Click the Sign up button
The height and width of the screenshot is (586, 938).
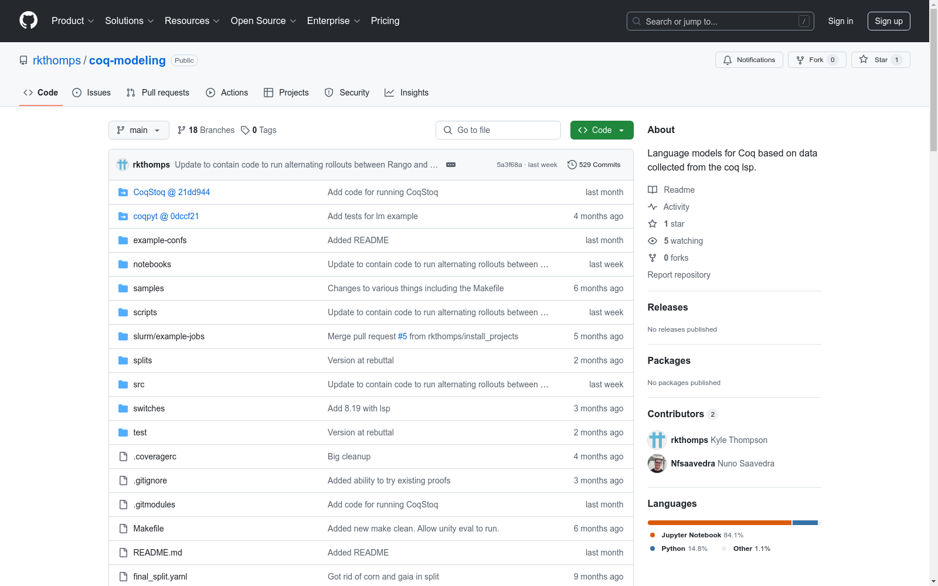(x=889, y=21)
